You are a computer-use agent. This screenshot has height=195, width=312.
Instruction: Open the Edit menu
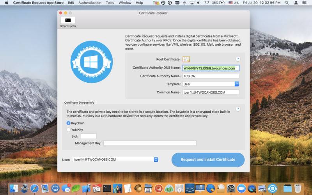click(71, 3)
